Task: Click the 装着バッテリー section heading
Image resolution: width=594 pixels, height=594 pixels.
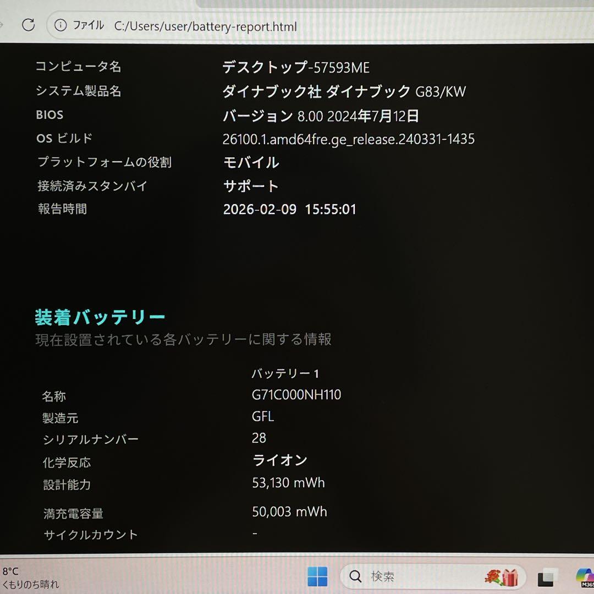Action: click(100, 317)
